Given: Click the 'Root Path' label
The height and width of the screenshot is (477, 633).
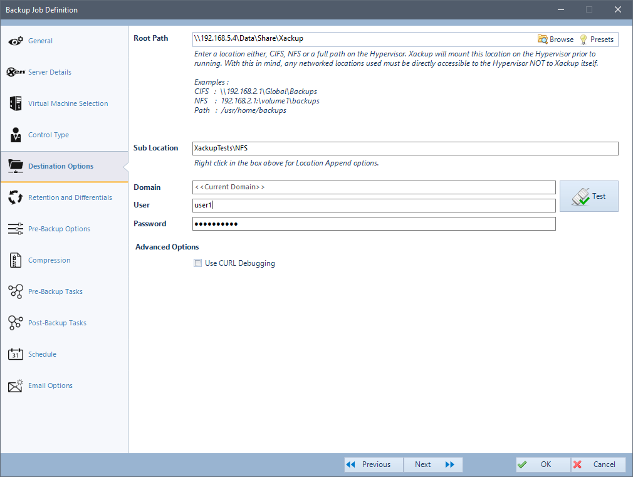Looking at the screenshot, I should pos(150,38).
